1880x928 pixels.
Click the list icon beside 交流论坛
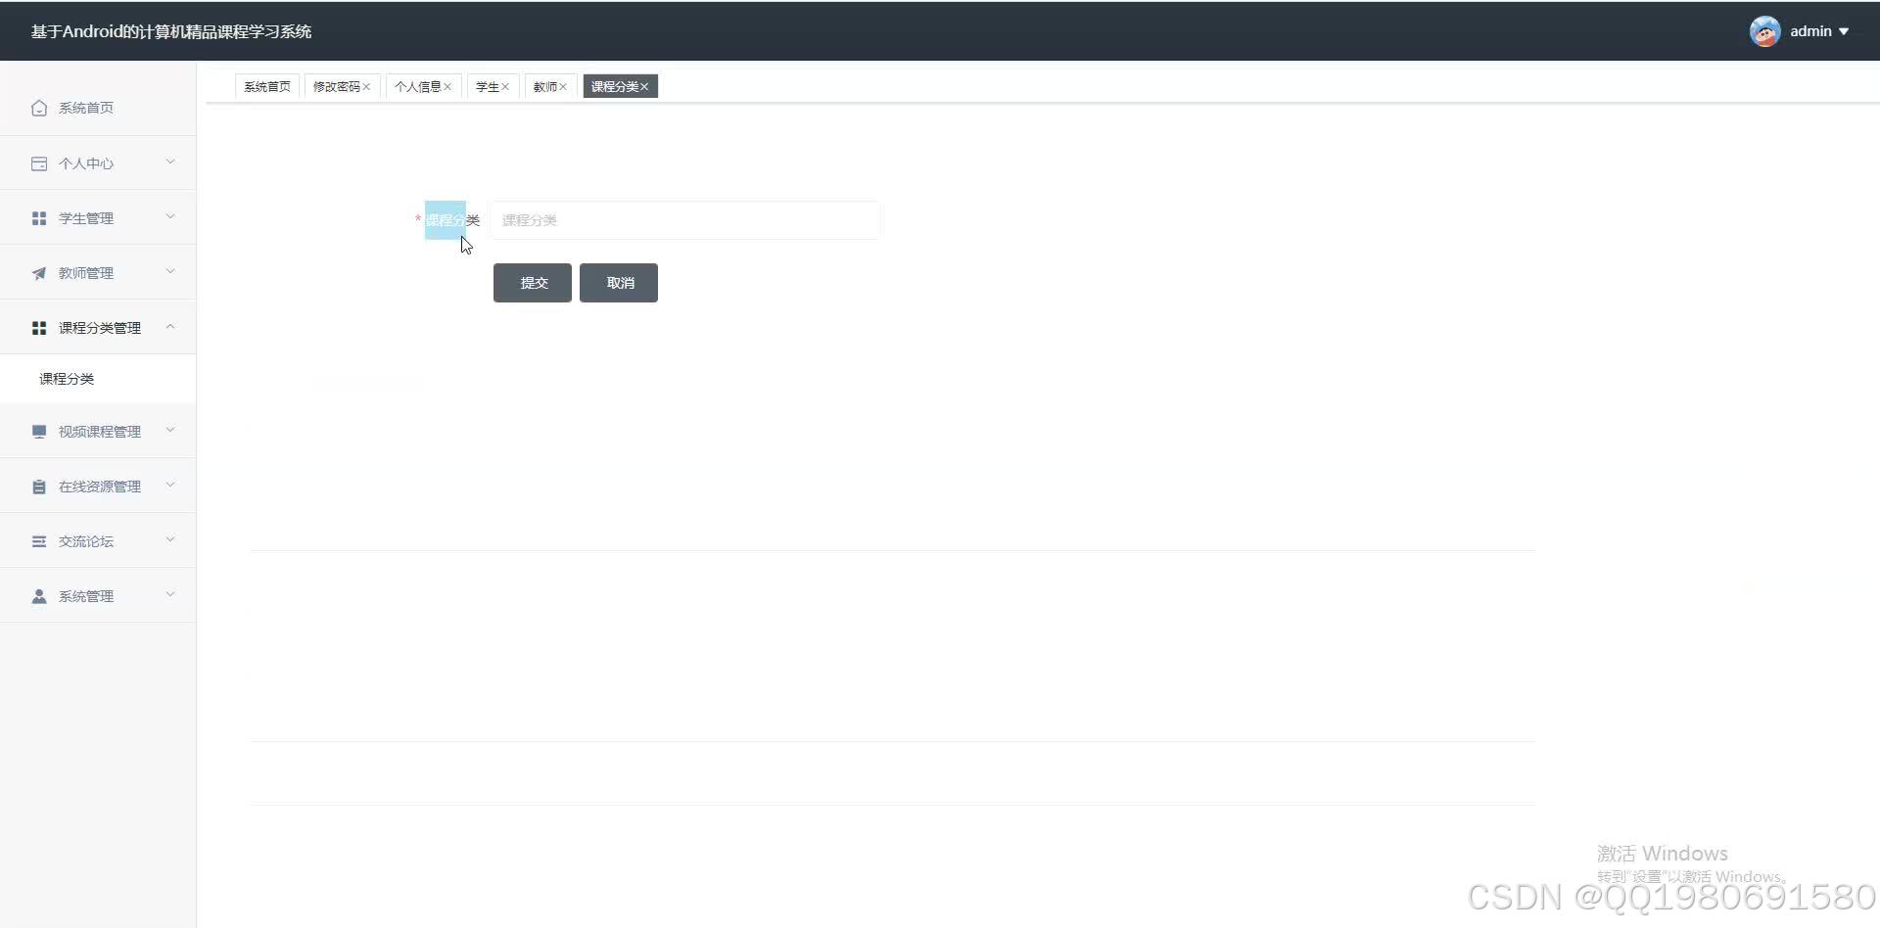coord(39,541)
